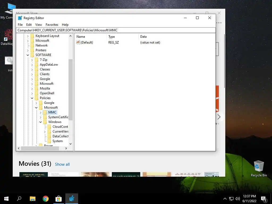Viewport: 272px width, 204px height.
Task: Expand the CurrentVers key
Action: [45, 132]
